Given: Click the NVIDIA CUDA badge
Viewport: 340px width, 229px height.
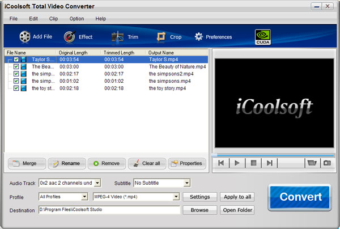Looking at the screenshot, I should tap(263, 37).
